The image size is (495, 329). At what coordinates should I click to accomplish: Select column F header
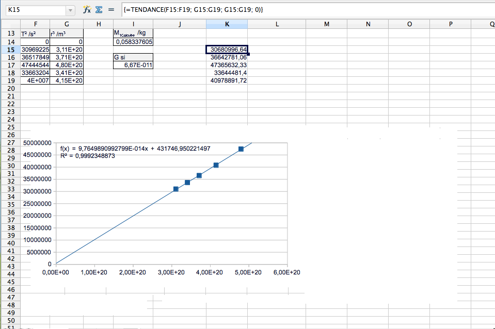coord(35,24)
